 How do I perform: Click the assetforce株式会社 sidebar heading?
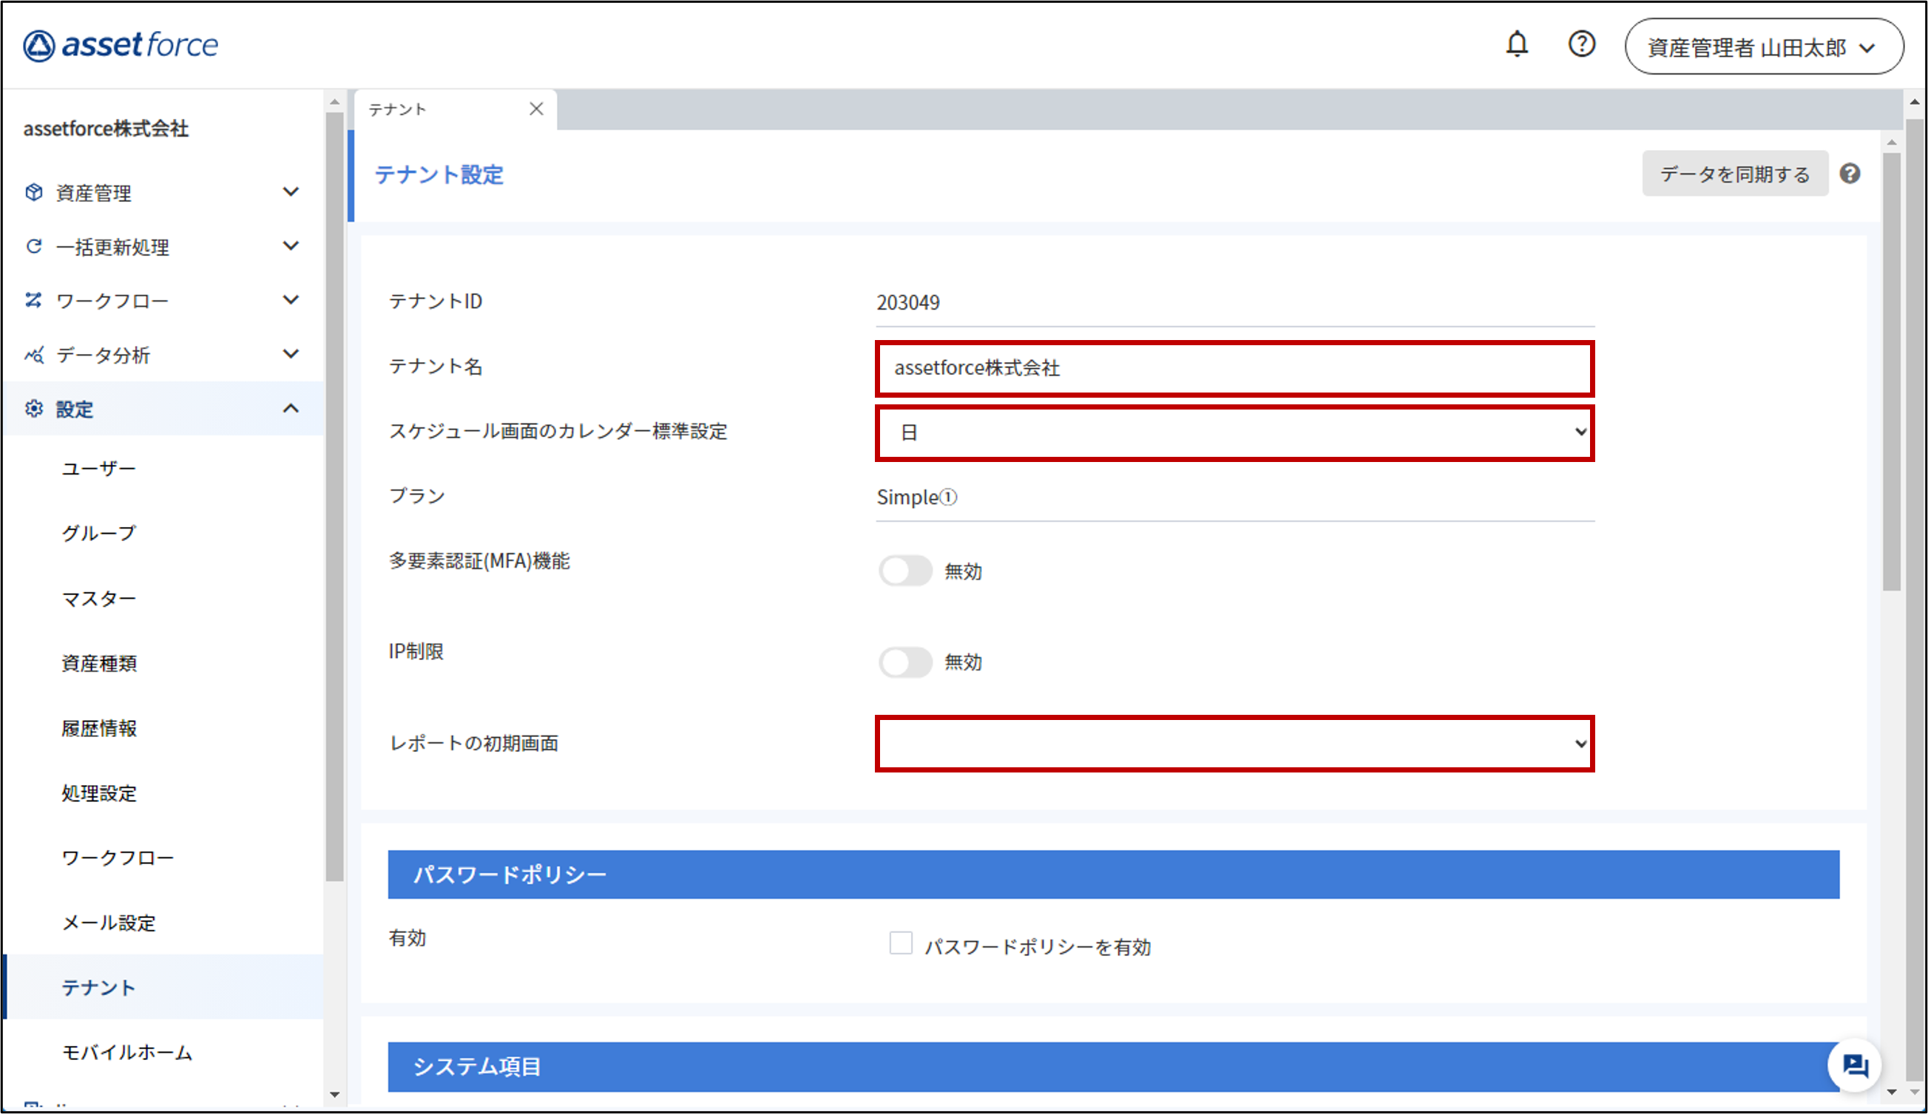pyautogui.click(x=106, y=129)
